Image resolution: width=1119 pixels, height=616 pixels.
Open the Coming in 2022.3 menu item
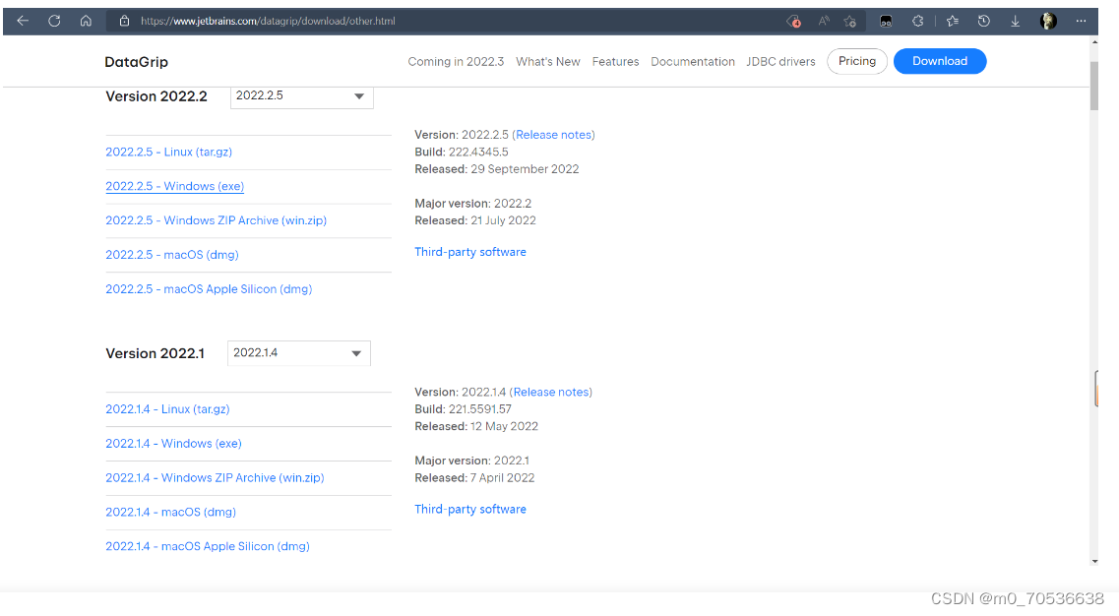(456, 61)
